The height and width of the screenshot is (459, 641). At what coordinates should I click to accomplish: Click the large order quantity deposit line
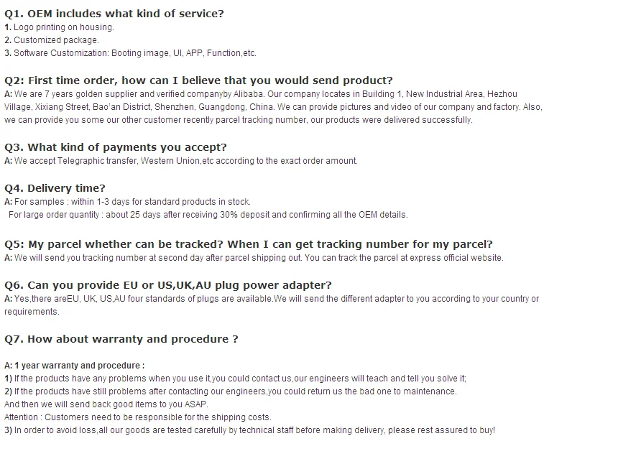coord(208,215)
